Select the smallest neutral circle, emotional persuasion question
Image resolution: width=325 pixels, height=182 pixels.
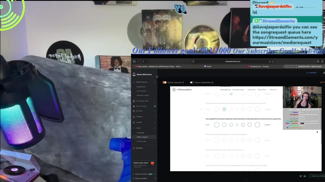pos(237,125)
